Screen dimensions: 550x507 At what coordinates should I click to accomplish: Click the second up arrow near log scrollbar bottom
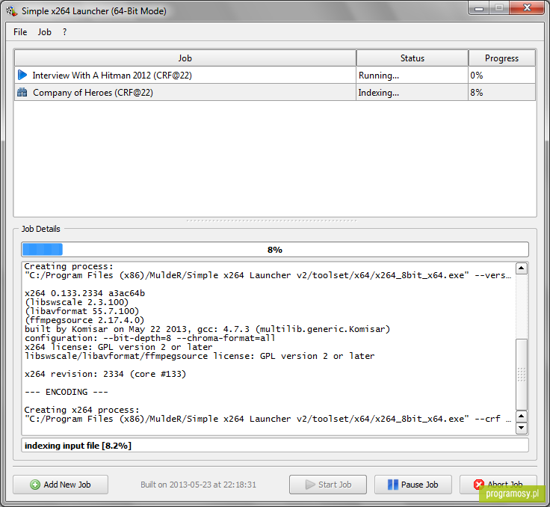(522, 417)
